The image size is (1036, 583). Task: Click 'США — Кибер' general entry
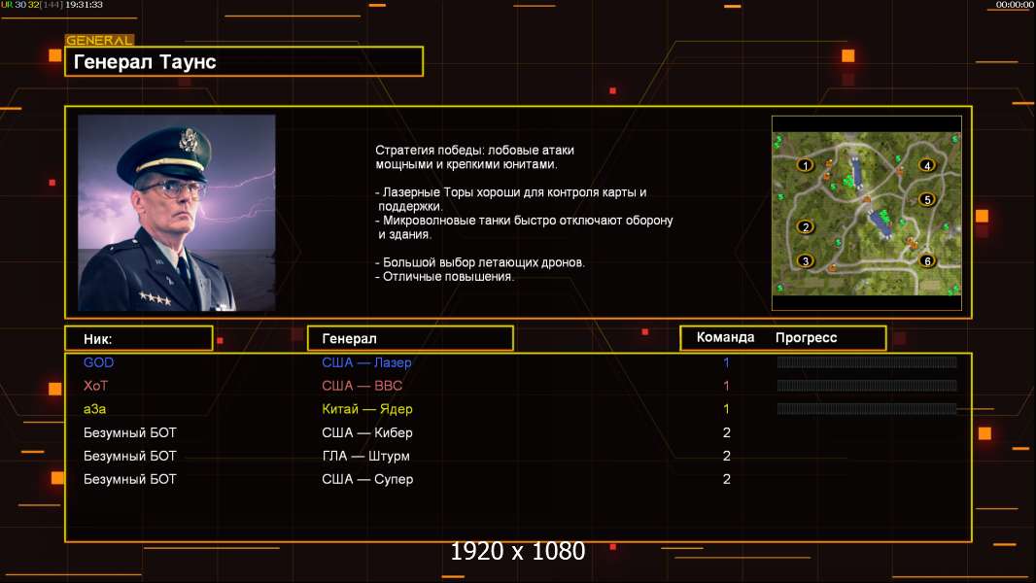367,432
